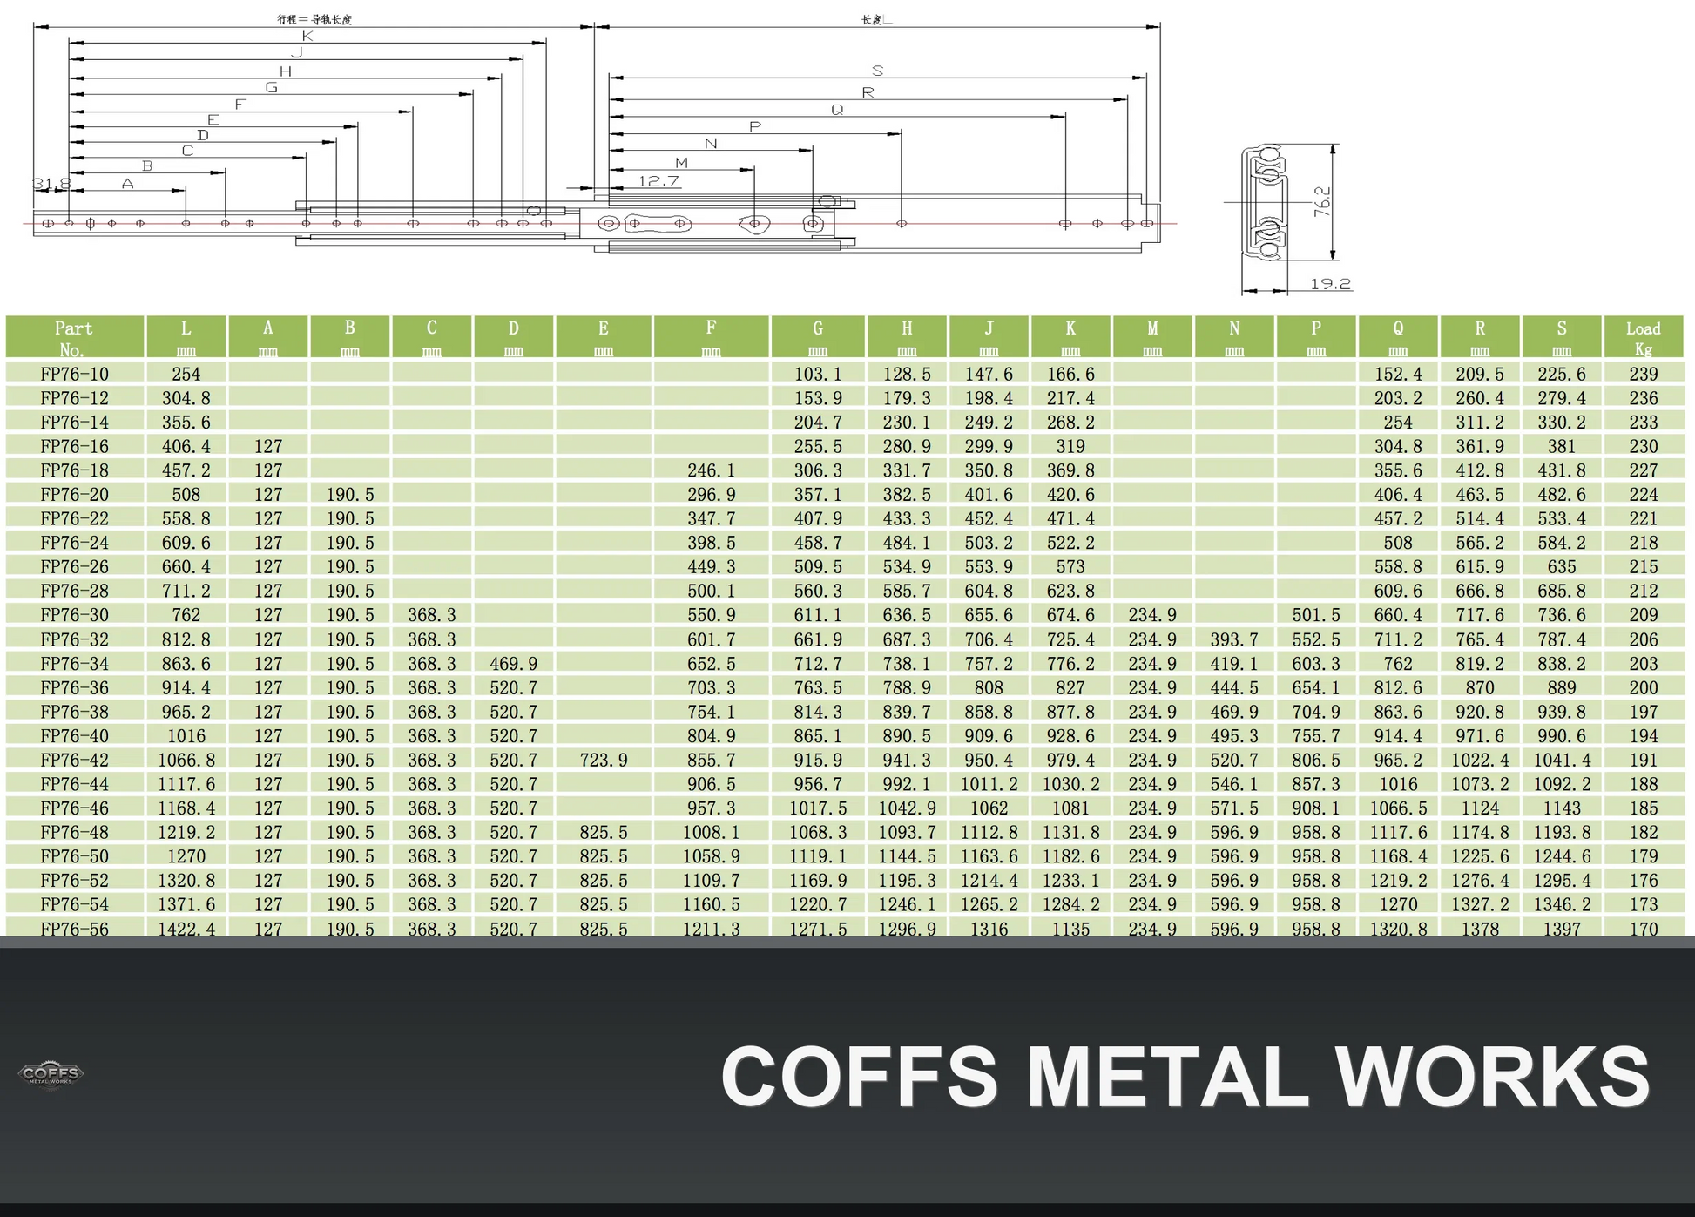Select part number FP76-16
1695x1217 pixels.
click(74, 447)
